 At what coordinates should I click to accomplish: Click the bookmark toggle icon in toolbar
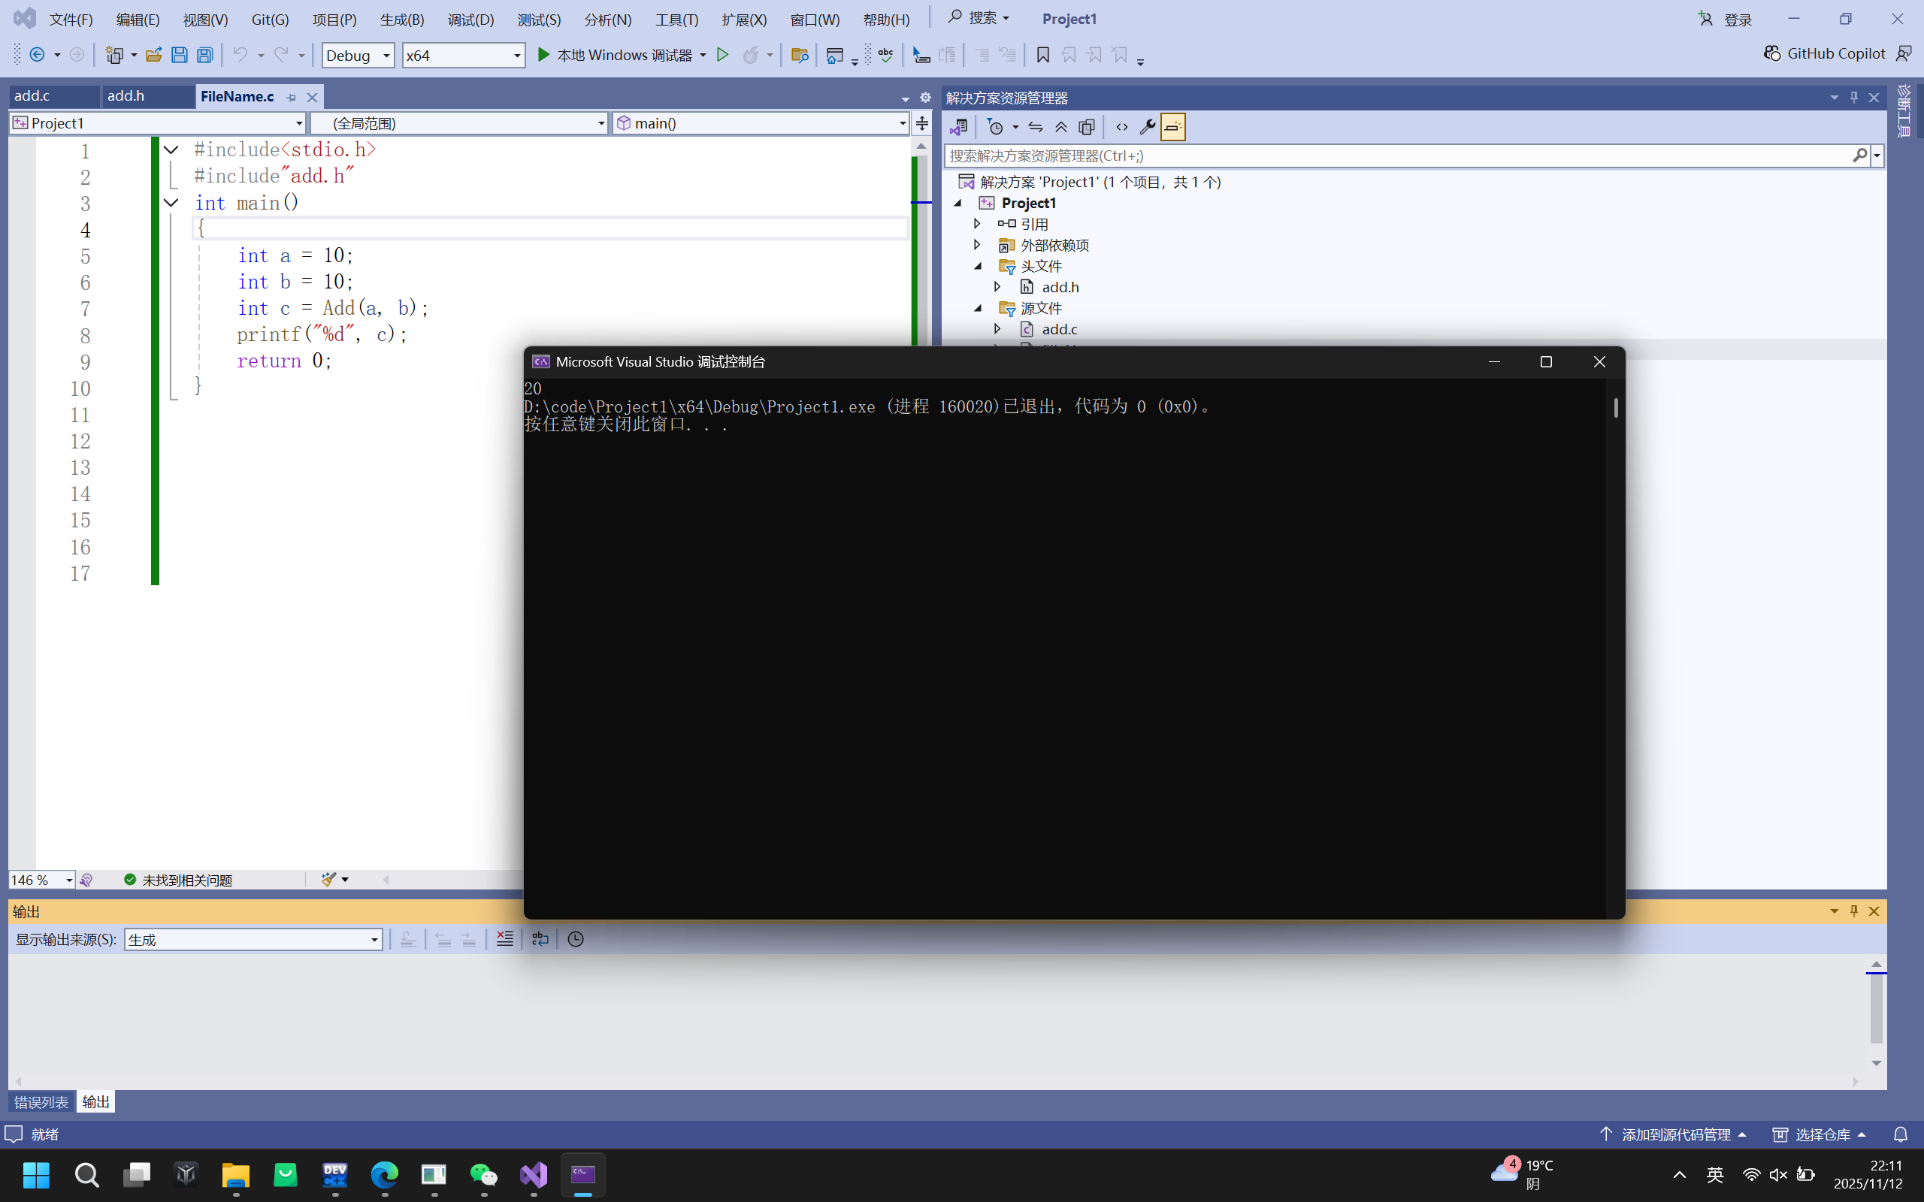coord(1042,55)
